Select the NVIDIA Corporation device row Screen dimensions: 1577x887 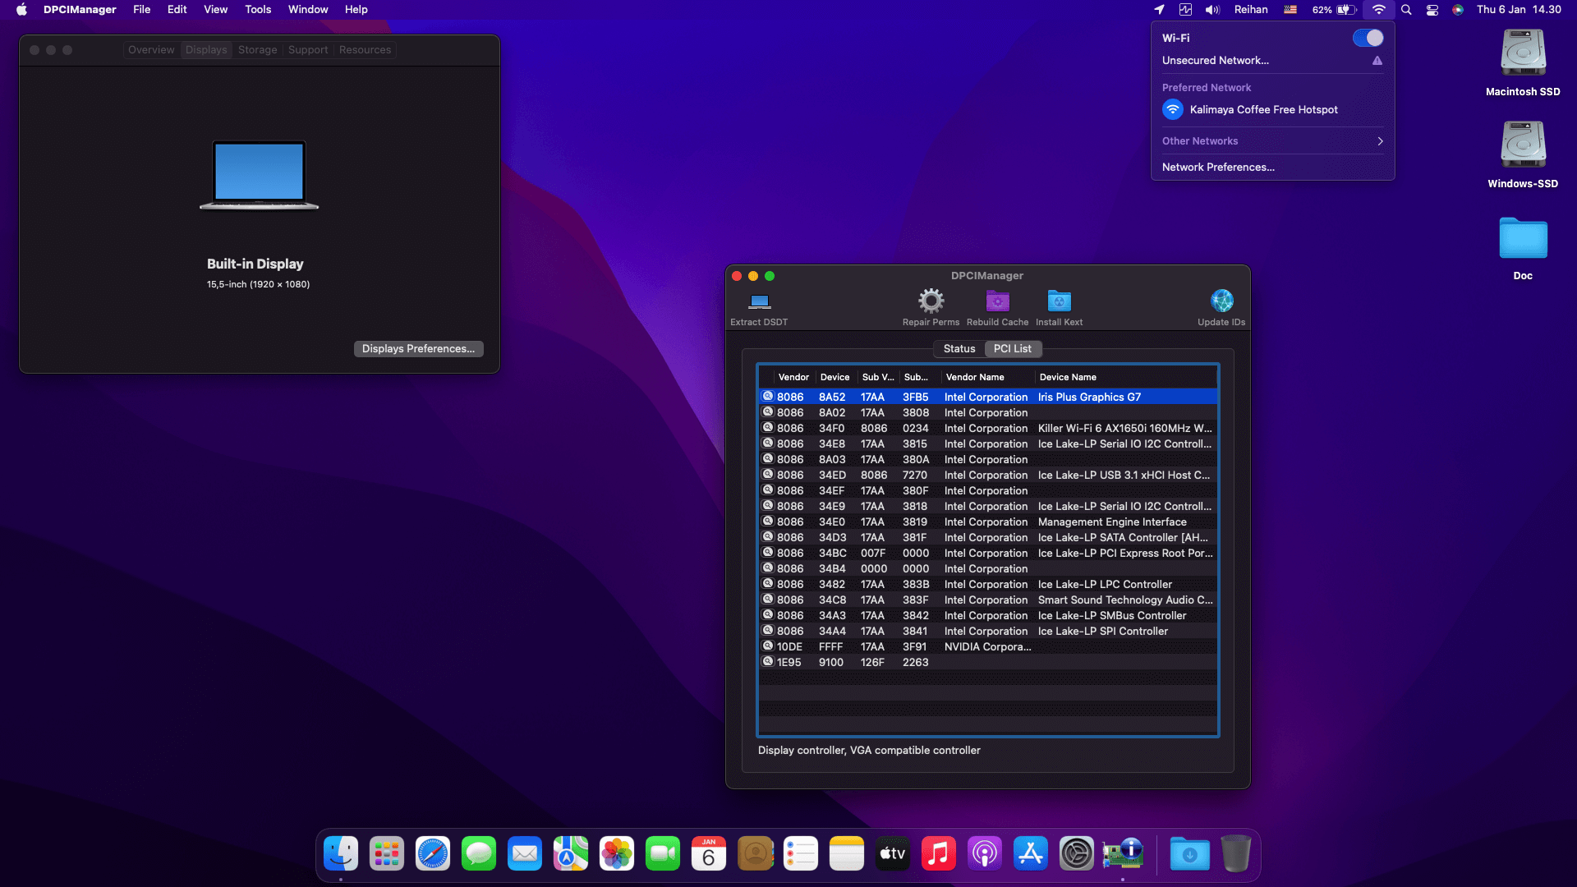[x=988, y=647]
